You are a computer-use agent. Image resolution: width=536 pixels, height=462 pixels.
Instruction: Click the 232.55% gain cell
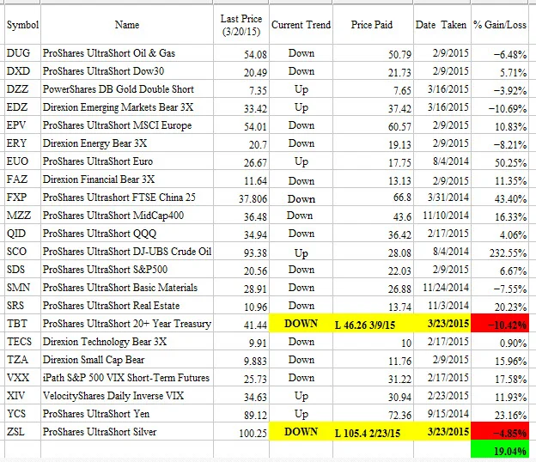point(500,252)
